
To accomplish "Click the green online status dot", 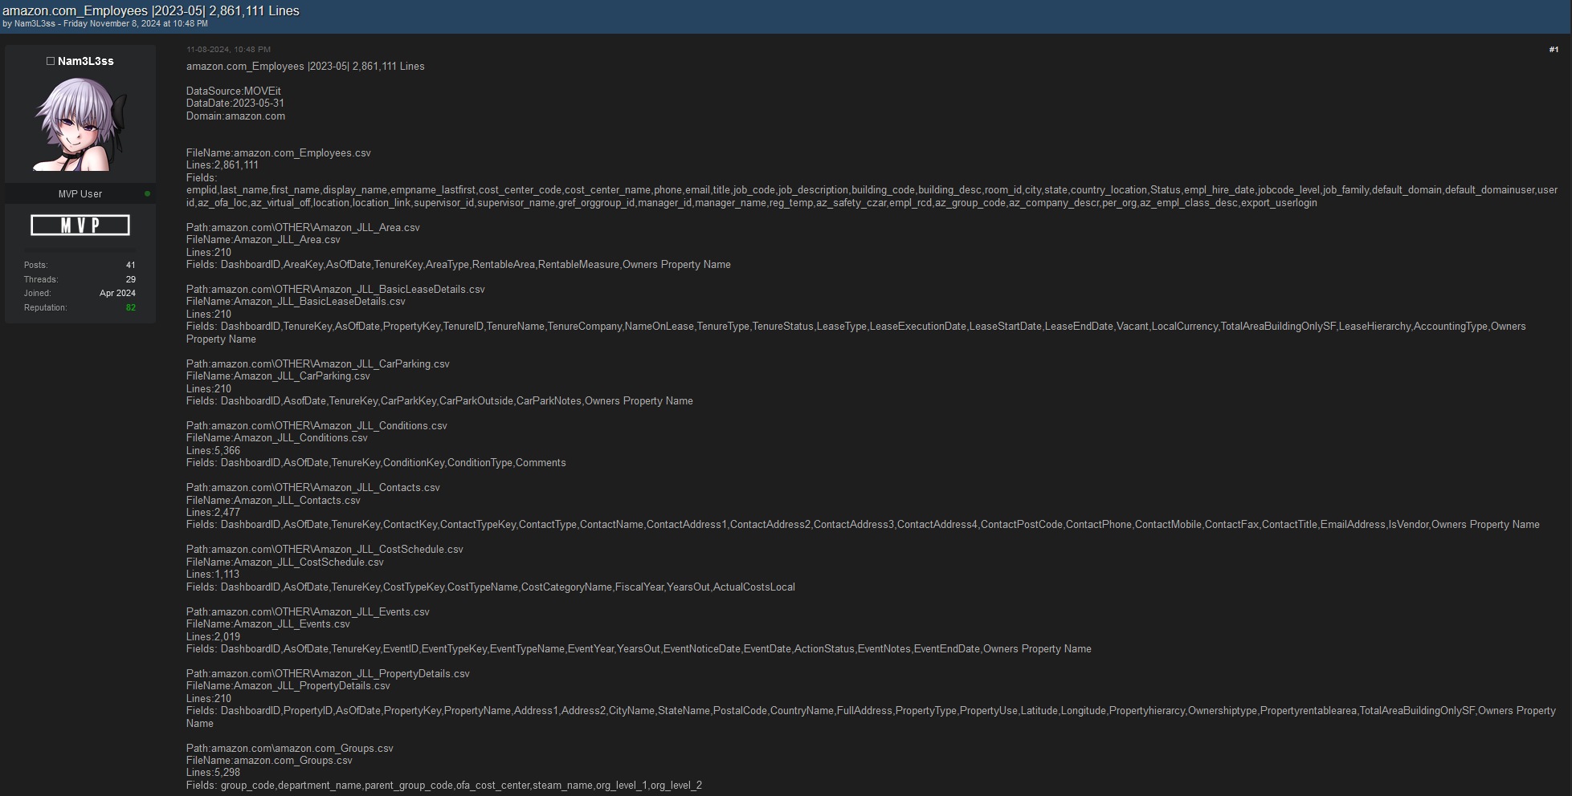I will [147, 193].
